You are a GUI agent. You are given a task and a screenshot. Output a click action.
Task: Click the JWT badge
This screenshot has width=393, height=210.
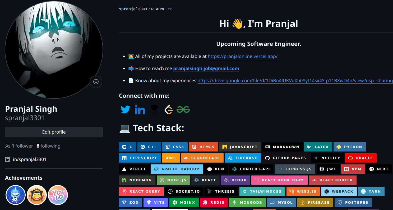(x=328, y=169)
